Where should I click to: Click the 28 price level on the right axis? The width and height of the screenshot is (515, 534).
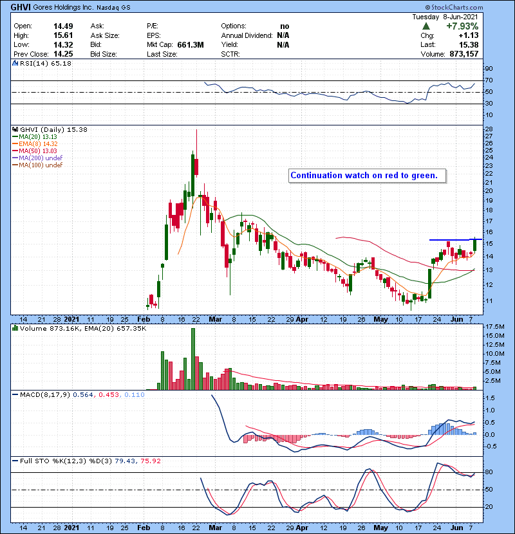pyautogui.click(x=489, y=129)
